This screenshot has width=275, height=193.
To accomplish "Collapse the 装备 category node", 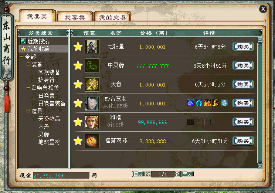I will click(x=28, y=64).
